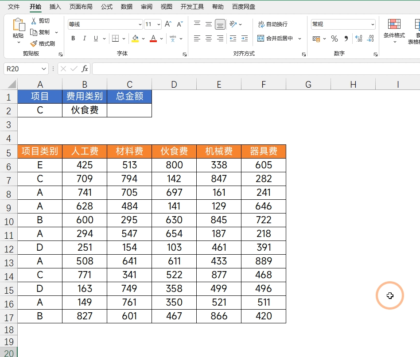Insert function with fx icon
This screenshot has width=420, height=357.
[x=85, y=69]
